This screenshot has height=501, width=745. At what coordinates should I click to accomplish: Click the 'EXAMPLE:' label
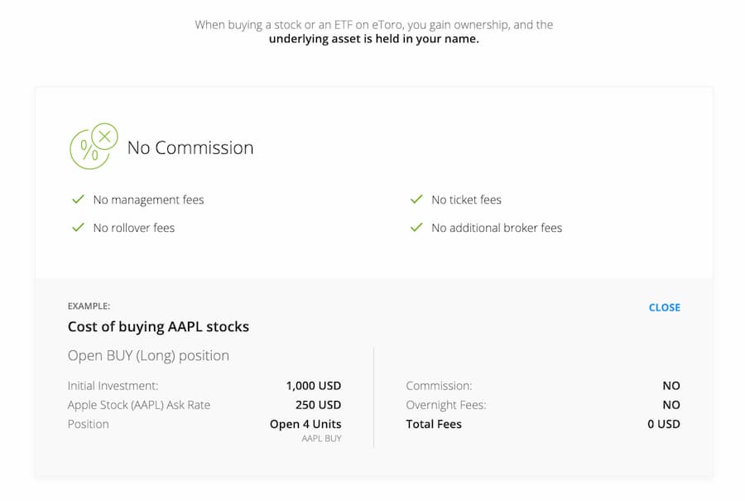point(89,306)
